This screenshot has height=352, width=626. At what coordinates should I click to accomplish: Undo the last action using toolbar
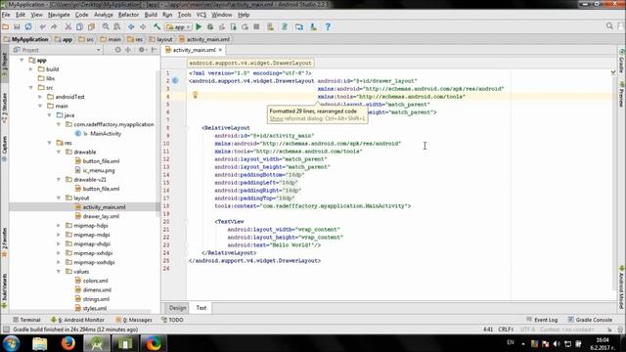pos(42,26)
